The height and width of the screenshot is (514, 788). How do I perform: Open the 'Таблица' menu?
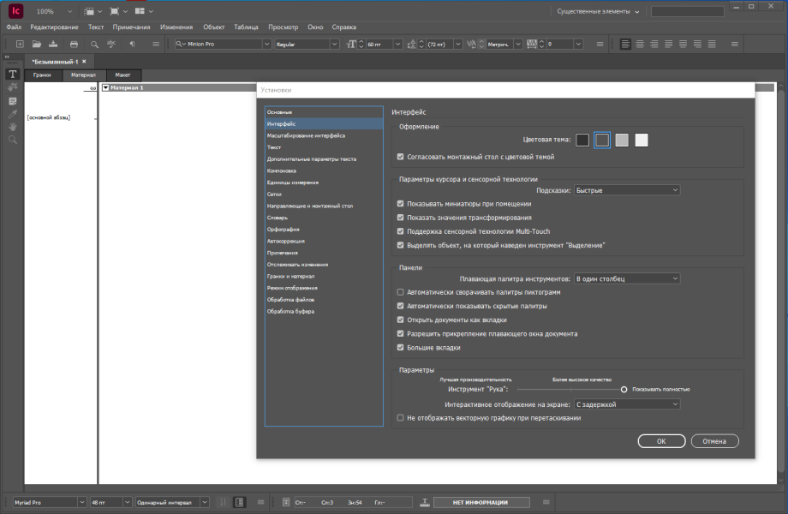[246, 27]
